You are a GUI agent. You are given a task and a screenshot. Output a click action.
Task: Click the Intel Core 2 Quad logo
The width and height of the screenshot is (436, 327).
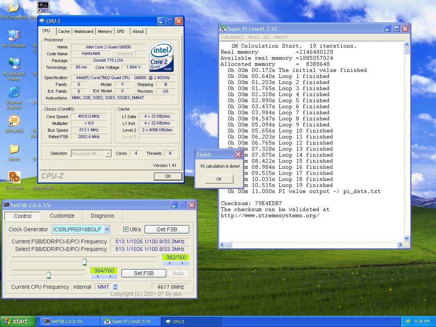pyautogui.click(x=162, y=57)
